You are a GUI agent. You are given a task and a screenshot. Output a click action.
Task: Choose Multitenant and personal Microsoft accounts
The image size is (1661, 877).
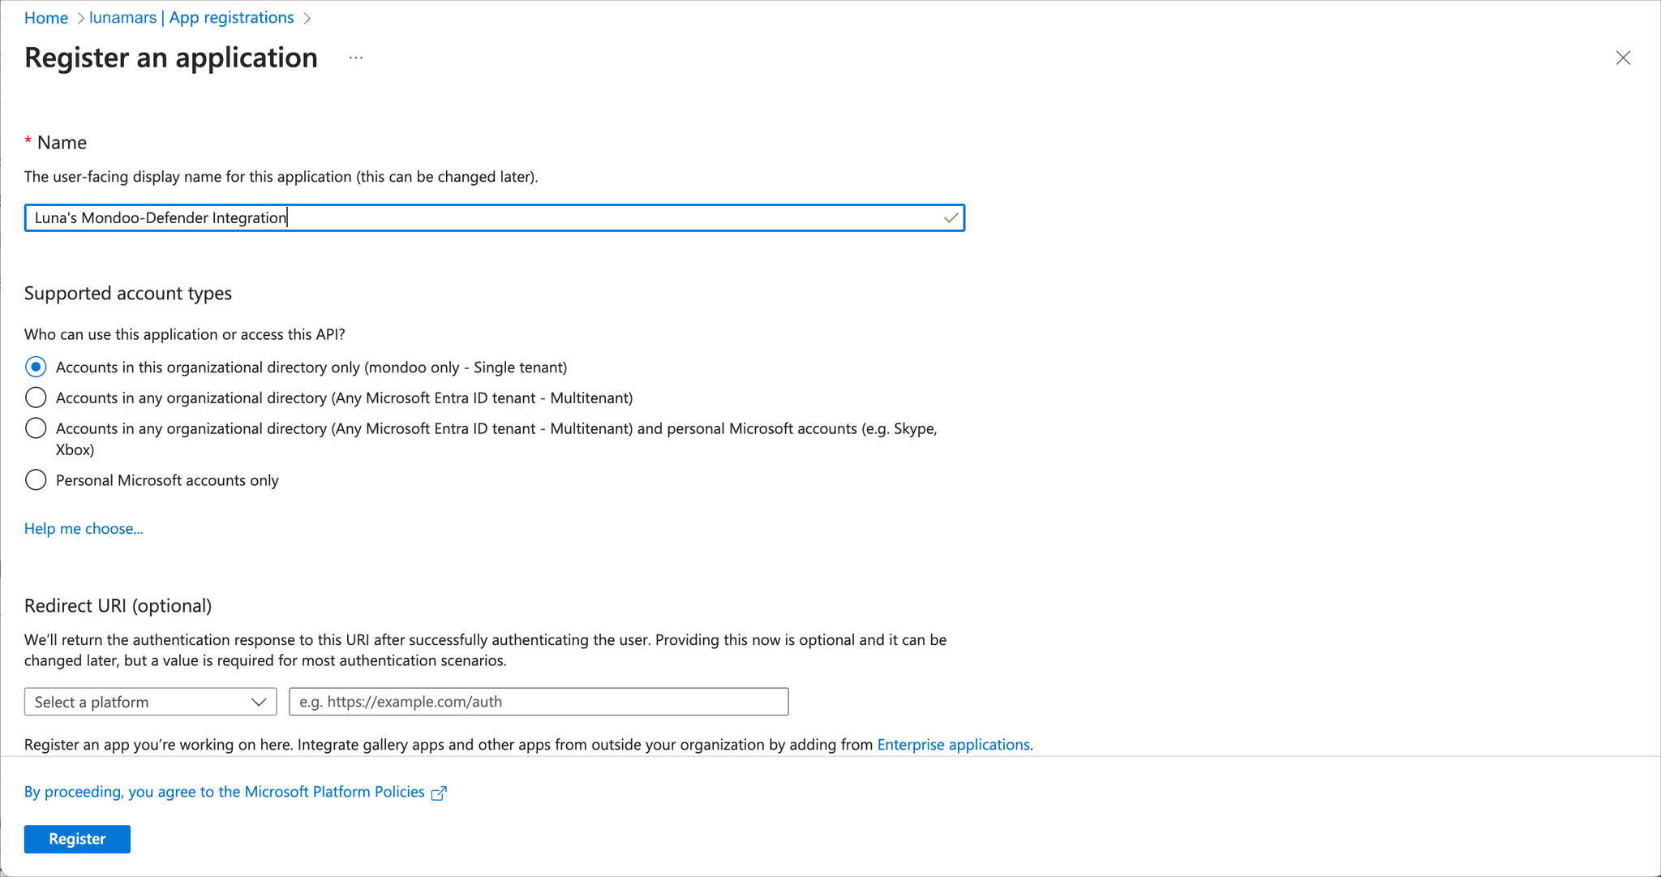pyautogui.click(x=36, y=428)
